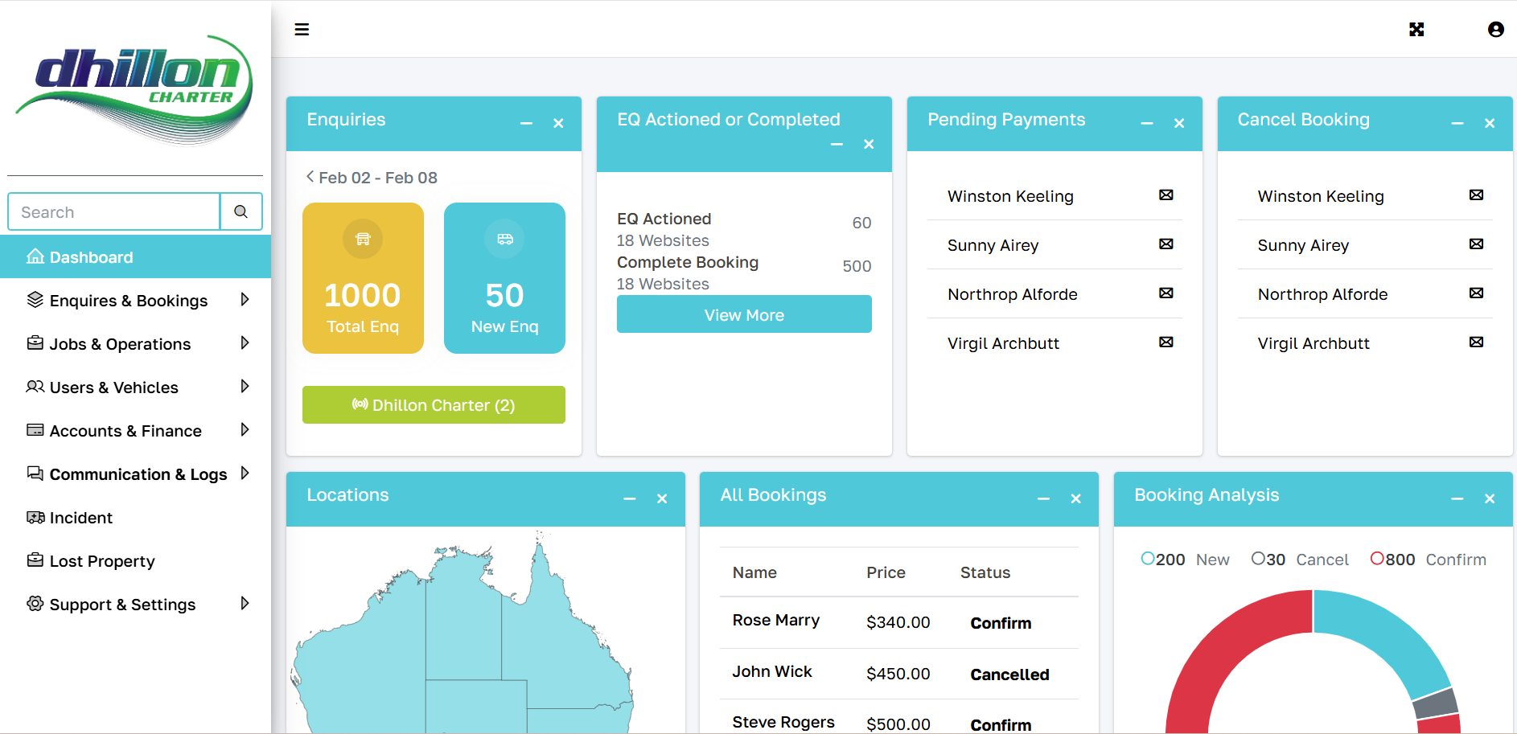Click the mail icon beside Virgil Archbutt in Pending Payments
The image size is (1517, 734).
[x=1165, y=342]
